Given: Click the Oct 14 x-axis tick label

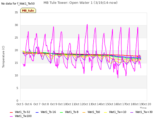Looking at the screenshot, I should click(x=96, y=104).
